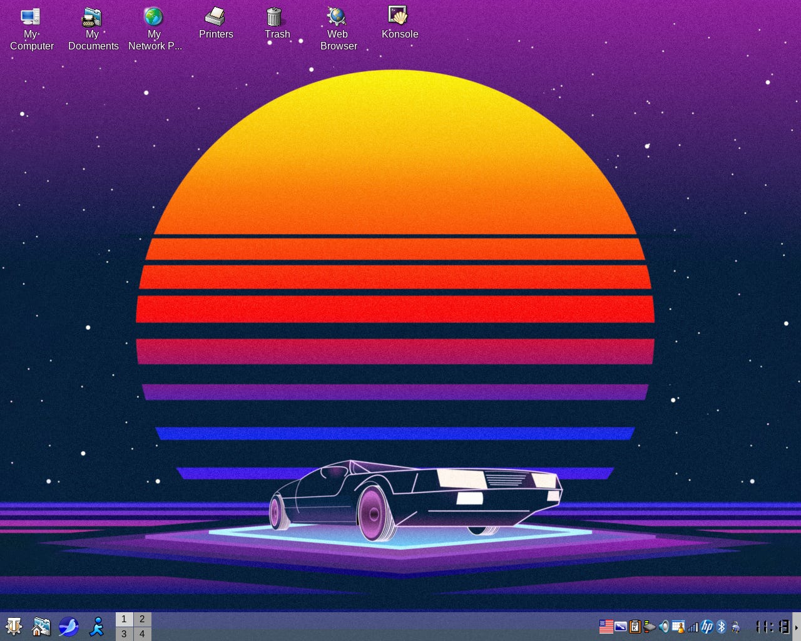Open the speaker volume tray icon
This screenshot has width=801, height=641.
(x=664, y=627)
